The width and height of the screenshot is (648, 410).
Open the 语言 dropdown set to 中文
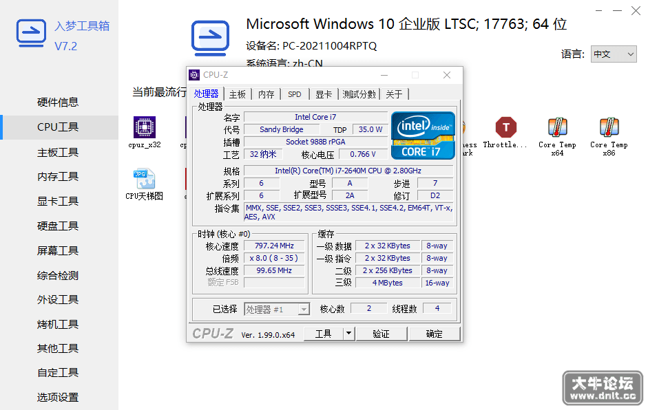[614, 54]
